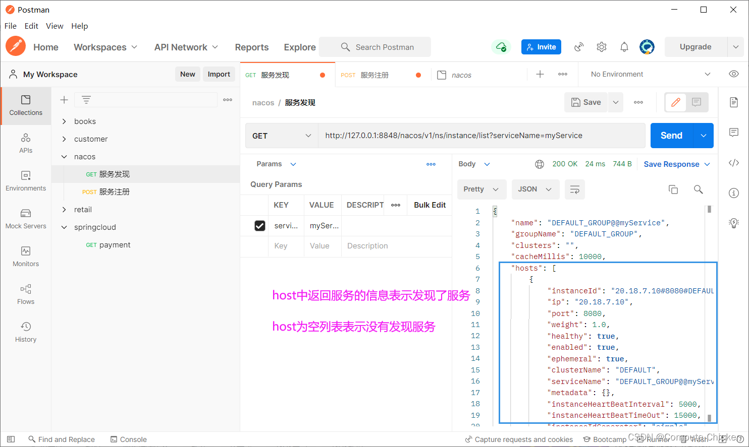
Task: Open the Save options dropdown arrow
Action: click(616, 102)
